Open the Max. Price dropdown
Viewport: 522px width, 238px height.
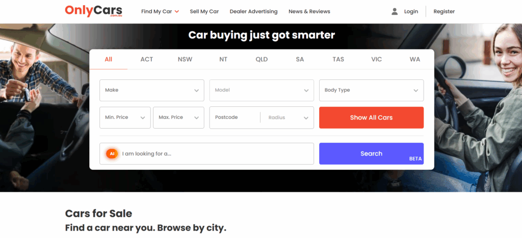pos(179,117)
